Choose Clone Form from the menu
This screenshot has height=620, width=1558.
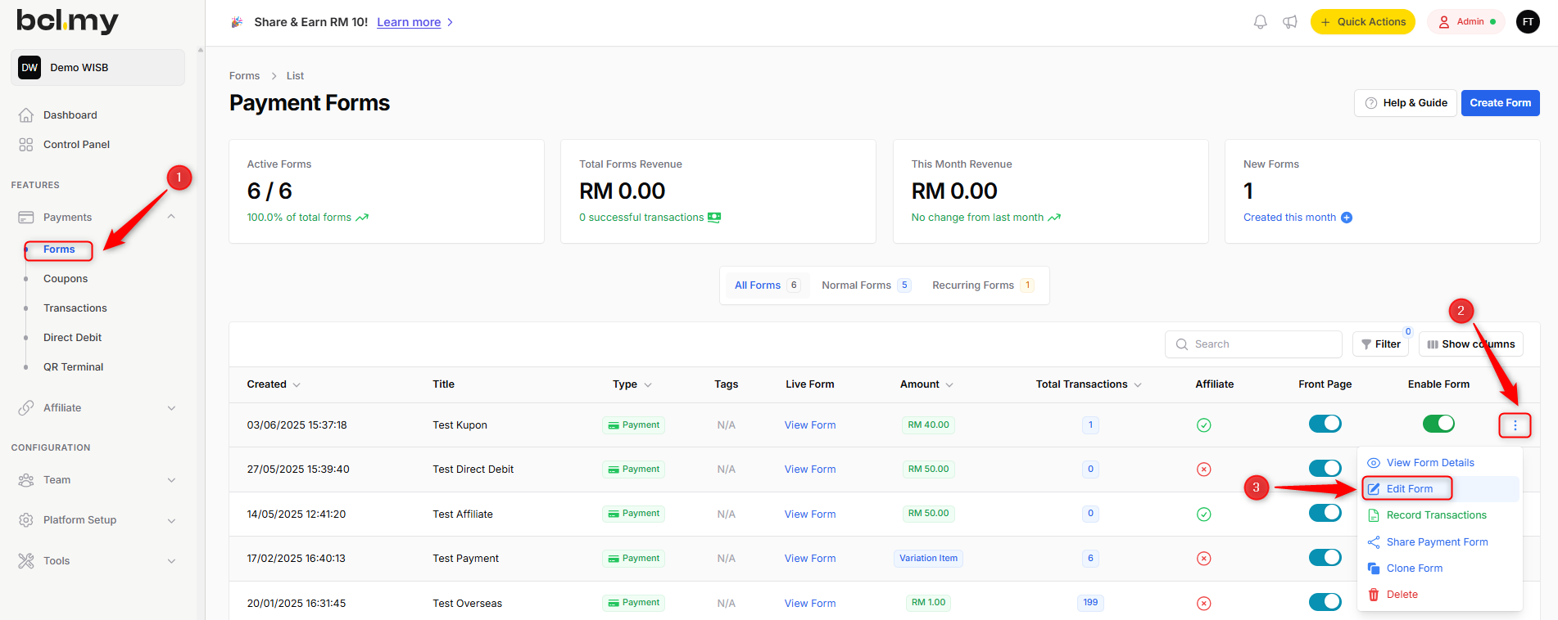click(1441, 568)
